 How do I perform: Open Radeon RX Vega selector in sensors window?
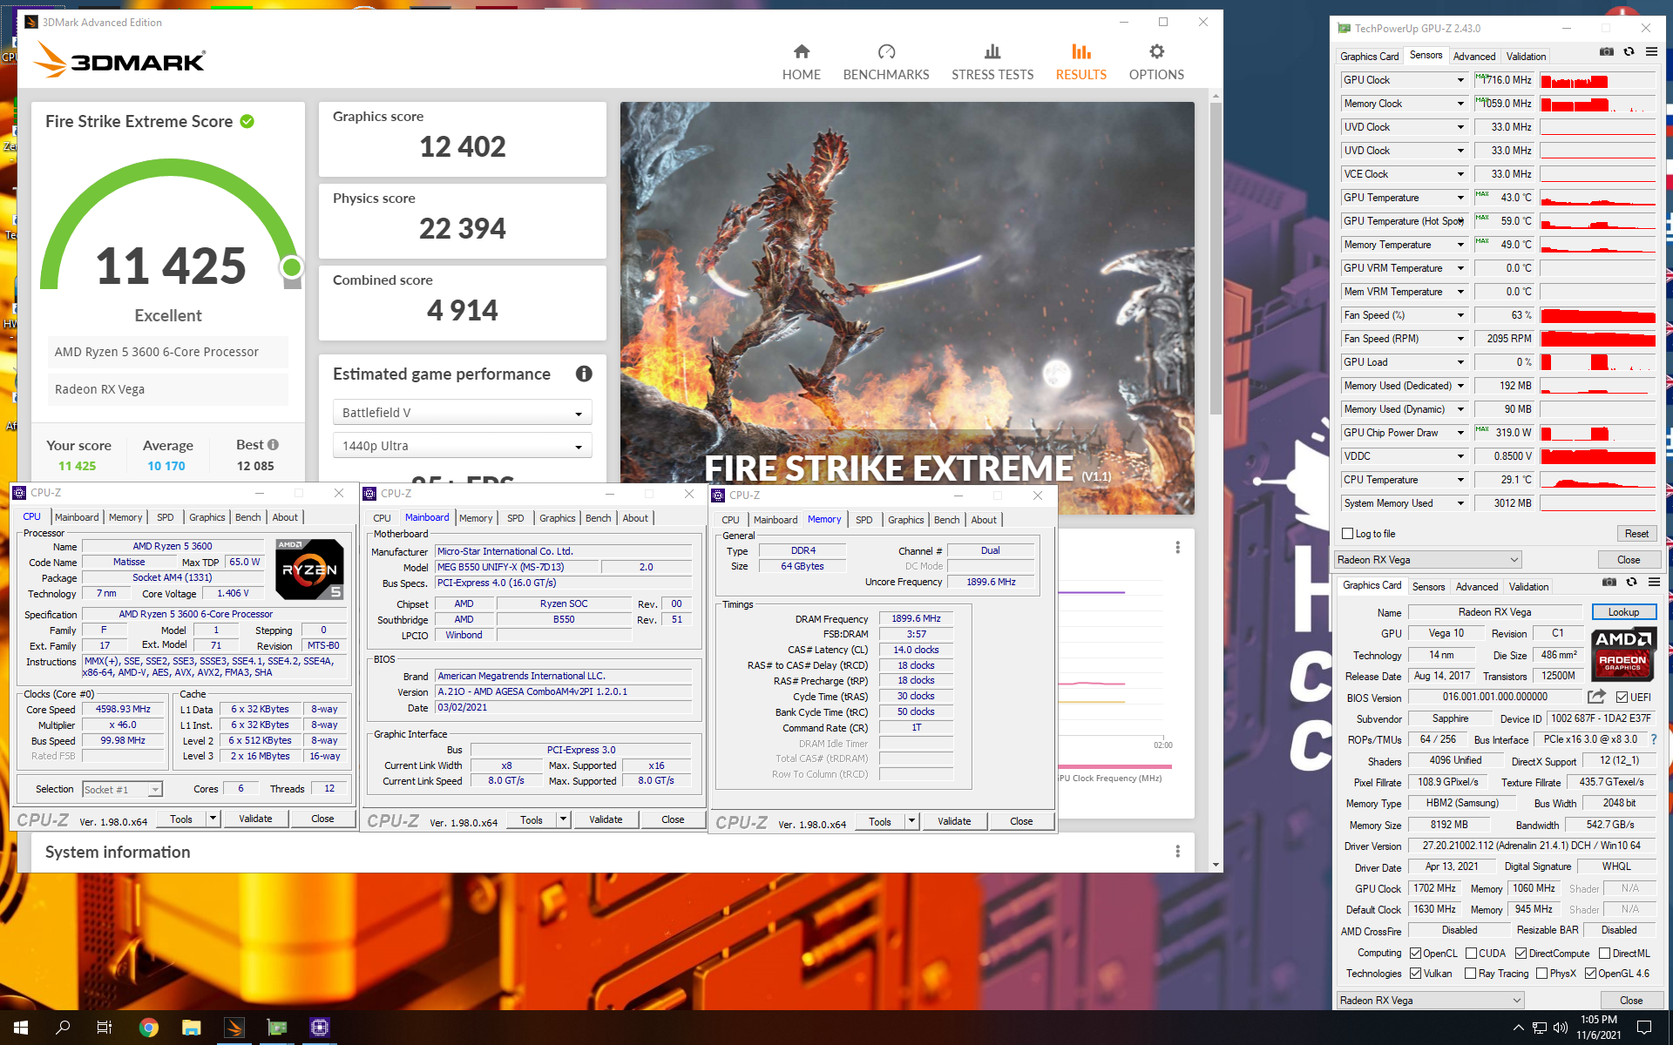[x=1428, y=560]
